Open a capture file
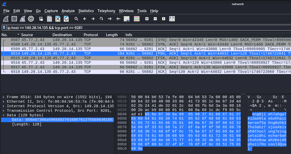This screenshot has width=291, height=154. 41,19
